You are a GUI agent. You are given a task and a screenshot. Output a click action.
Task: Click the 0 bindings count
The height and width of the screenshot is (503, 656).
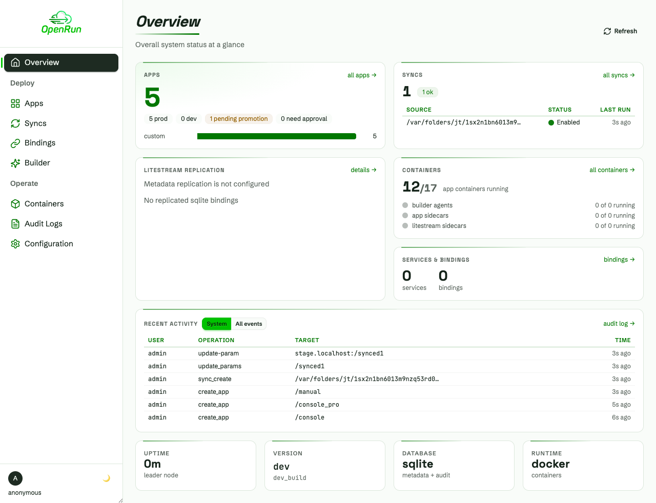coord(443,276)
